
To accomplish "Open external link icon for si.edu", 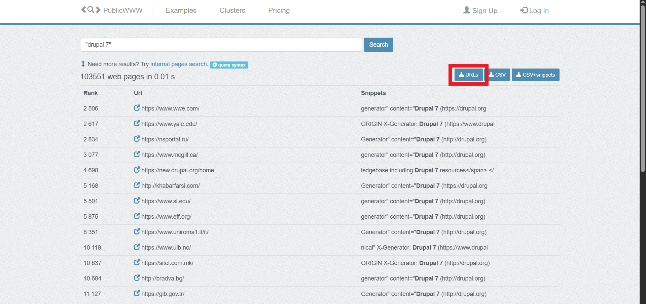I will pyautogui.click(x=137, y=201).
